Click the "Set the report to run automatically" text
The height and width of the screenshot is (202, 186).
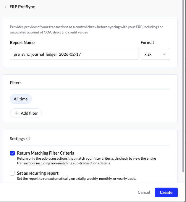point(76,179)
